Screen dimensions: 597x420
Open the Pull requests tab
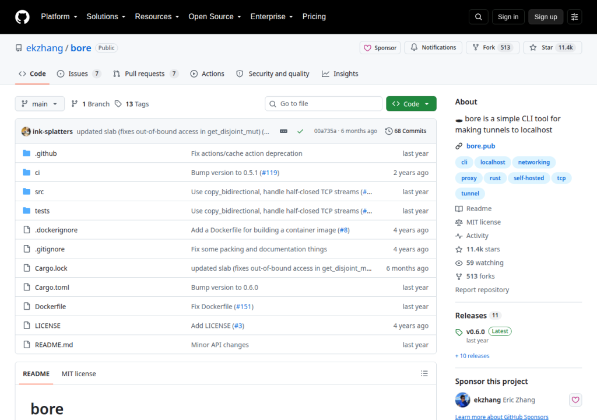coord(146,74)
